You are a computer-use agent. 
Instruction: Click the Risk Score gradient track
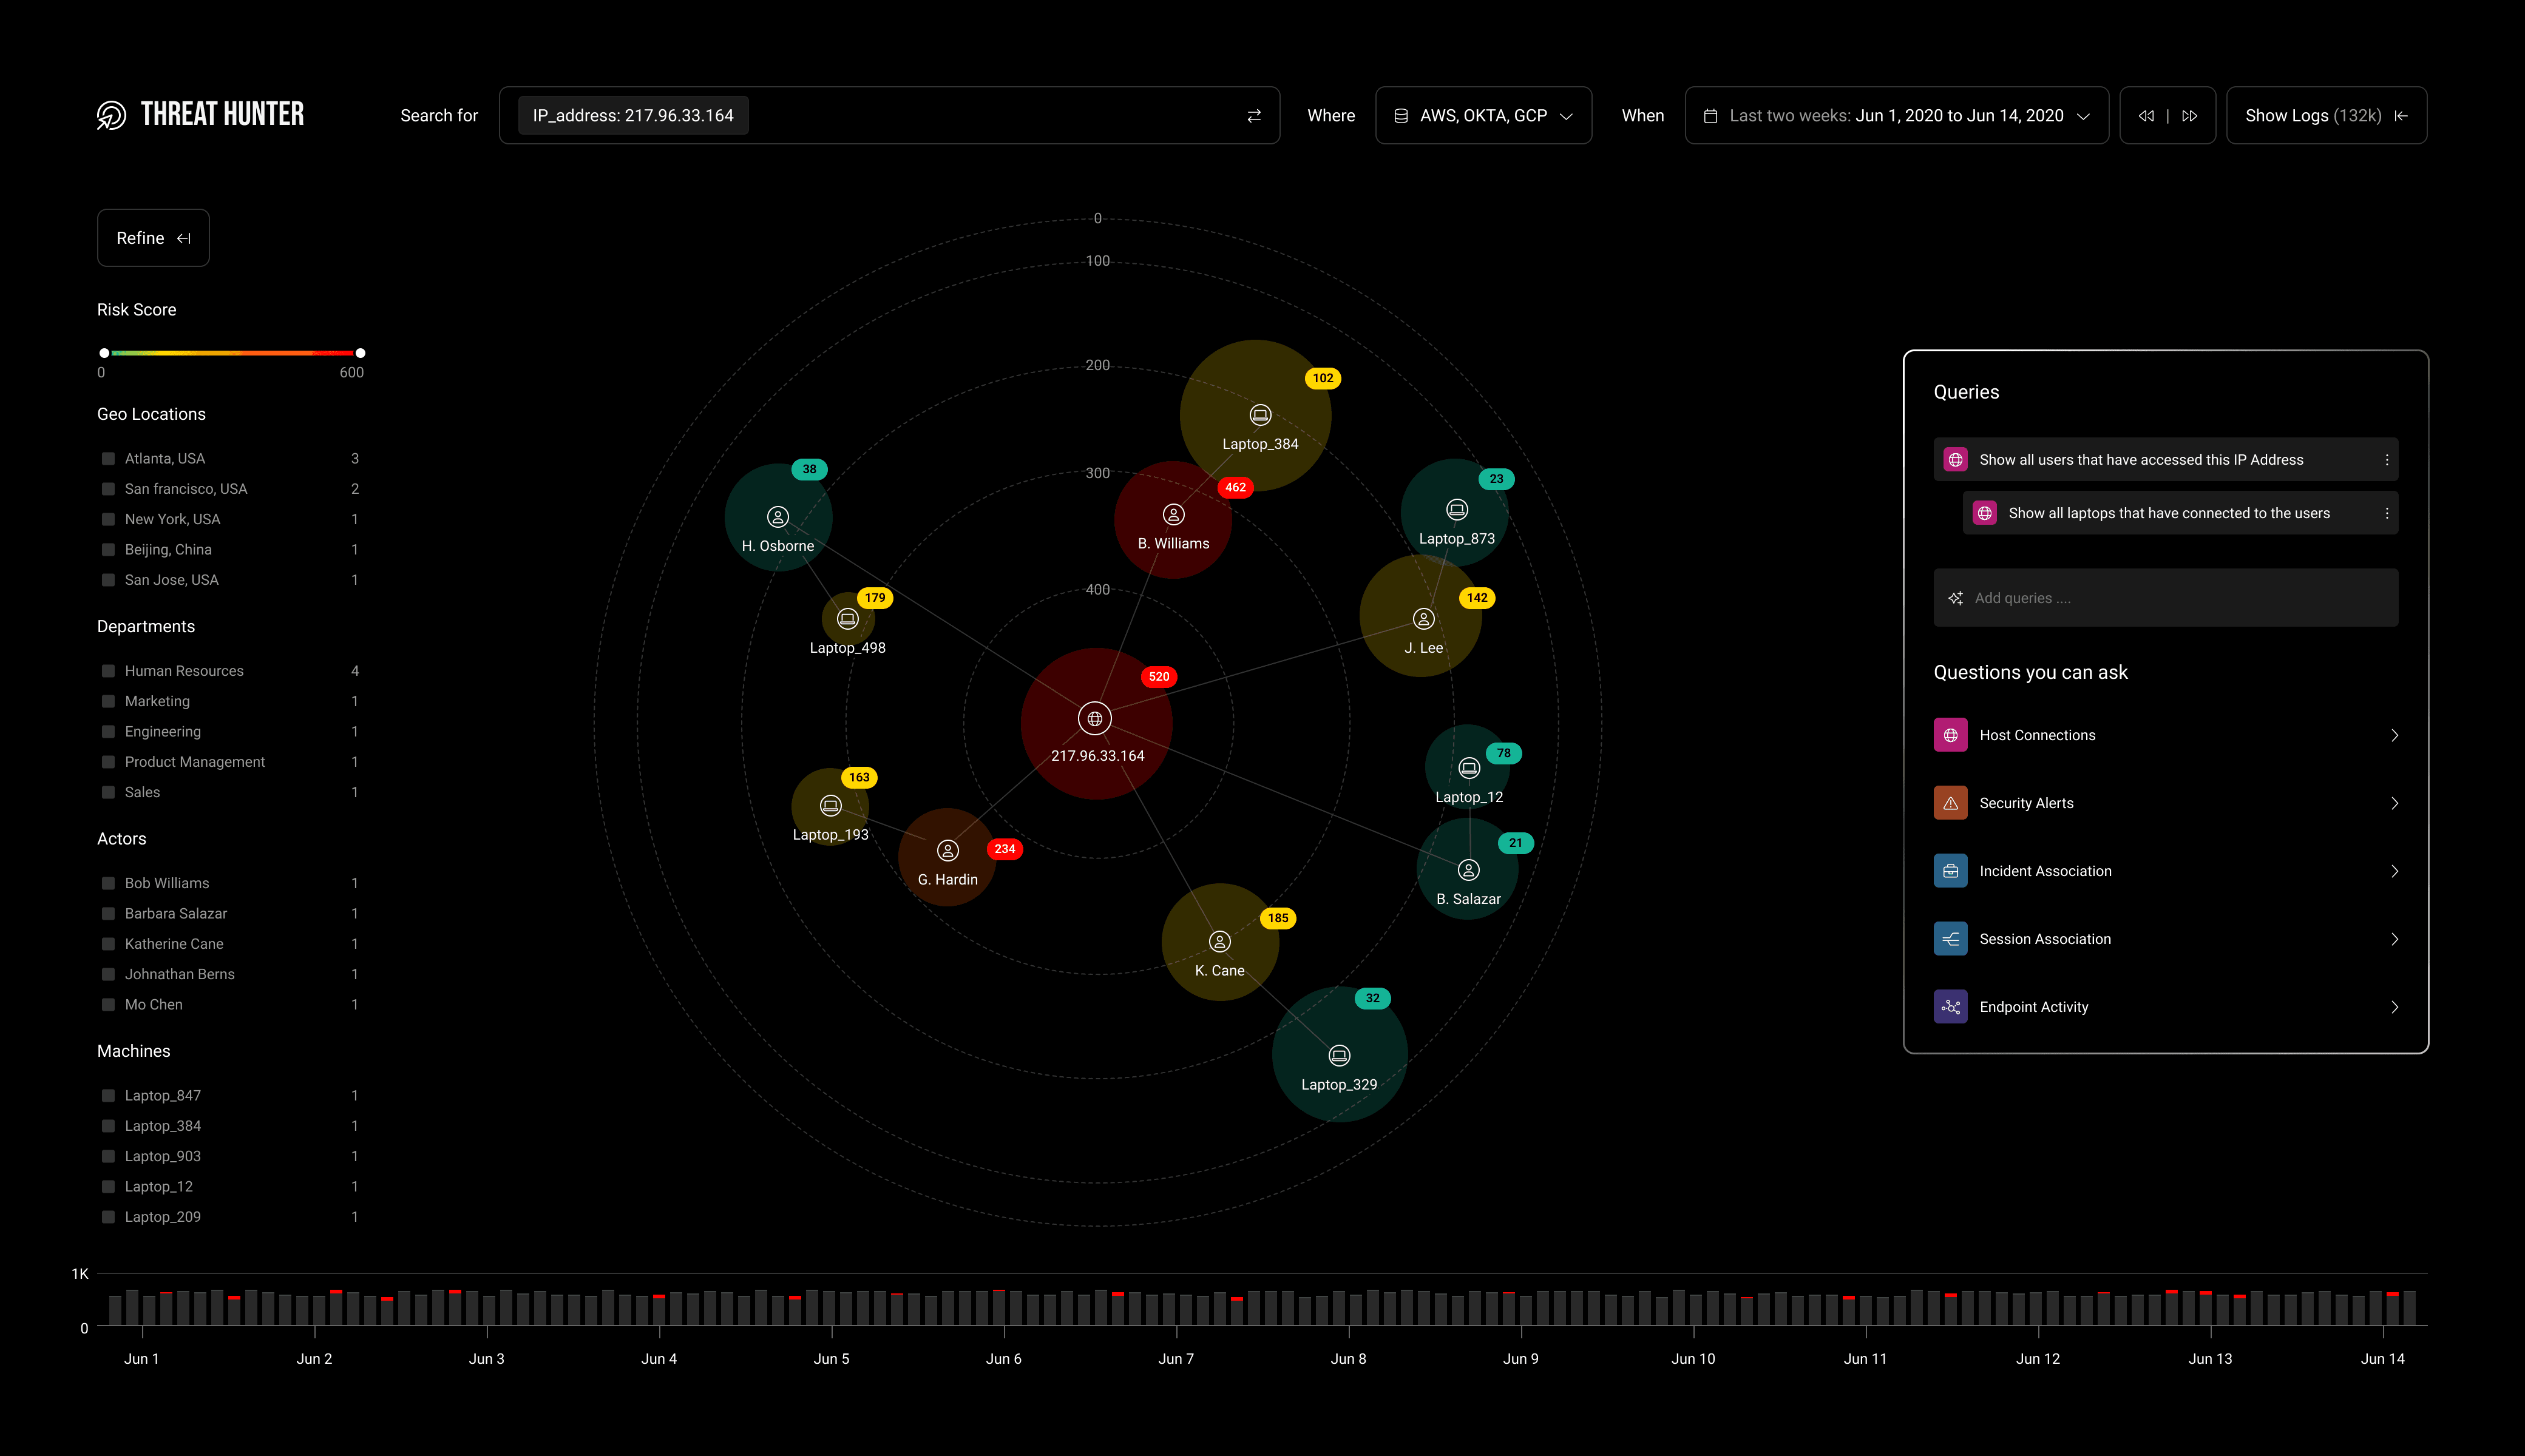click(232, 353)
